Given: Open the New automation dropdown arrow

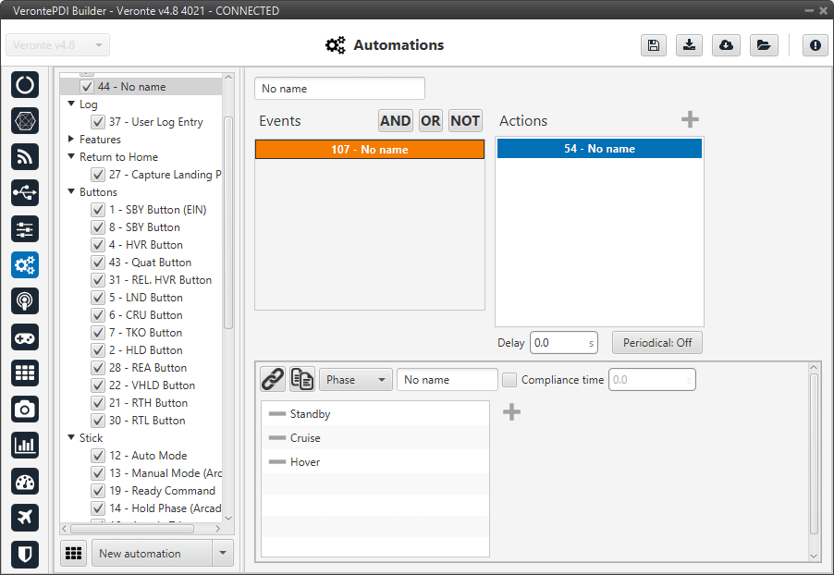Looking at the screenshot, I should coord(223,553).
